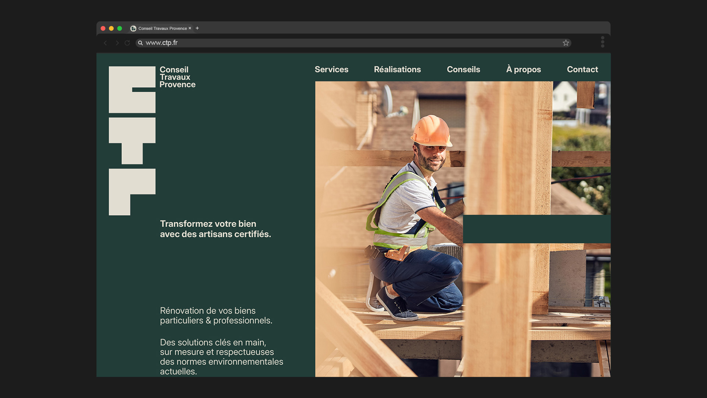Open the Conseils section
Viewport: 707px width, 398px height.
click(463, 69)
